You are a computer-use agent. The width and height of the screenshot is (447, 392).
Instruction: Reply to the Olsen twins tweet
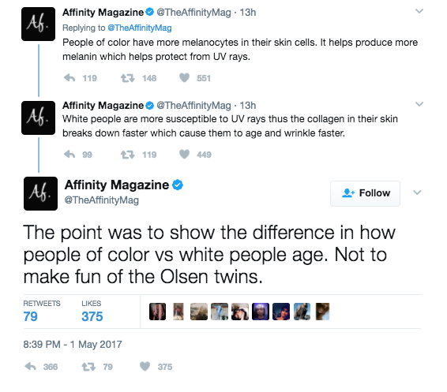pyautogui.click(x=31, y=367)
